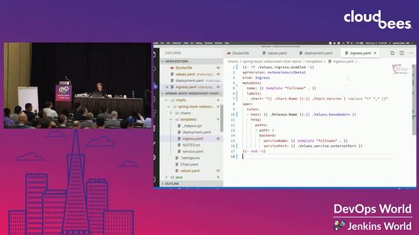Click the ingress.yaml breadcrumb segment

[x=341, y=61]
